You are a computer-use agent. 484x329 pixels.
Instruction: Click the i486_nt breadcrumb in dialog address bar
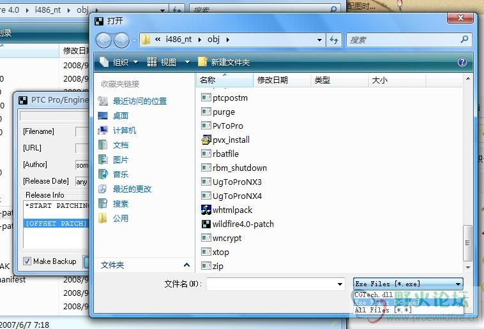[x=179, y=40]
